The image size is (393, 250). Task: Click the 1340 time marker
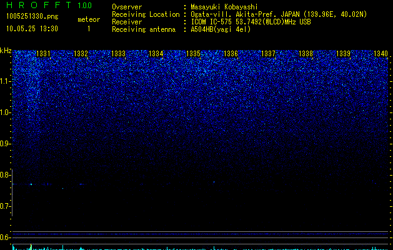[381, 54]
